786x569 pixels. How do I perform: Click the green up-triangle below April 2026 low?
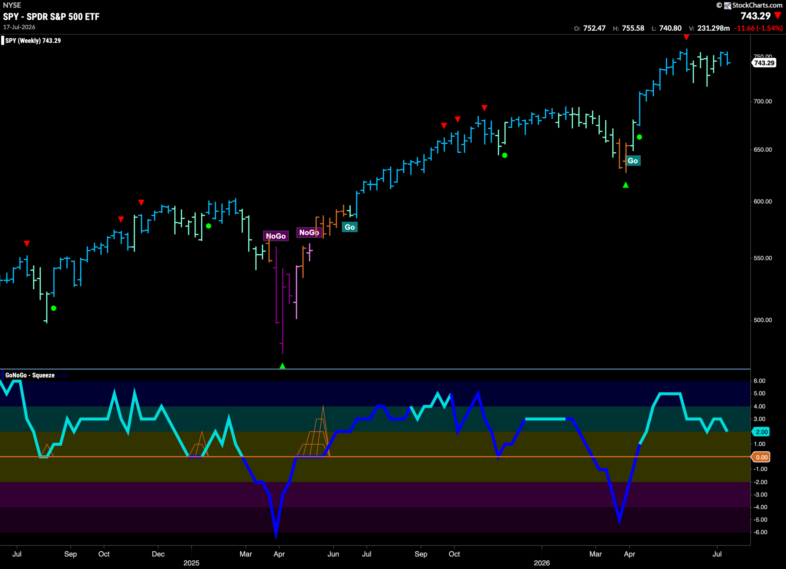(x=625, y=185)
